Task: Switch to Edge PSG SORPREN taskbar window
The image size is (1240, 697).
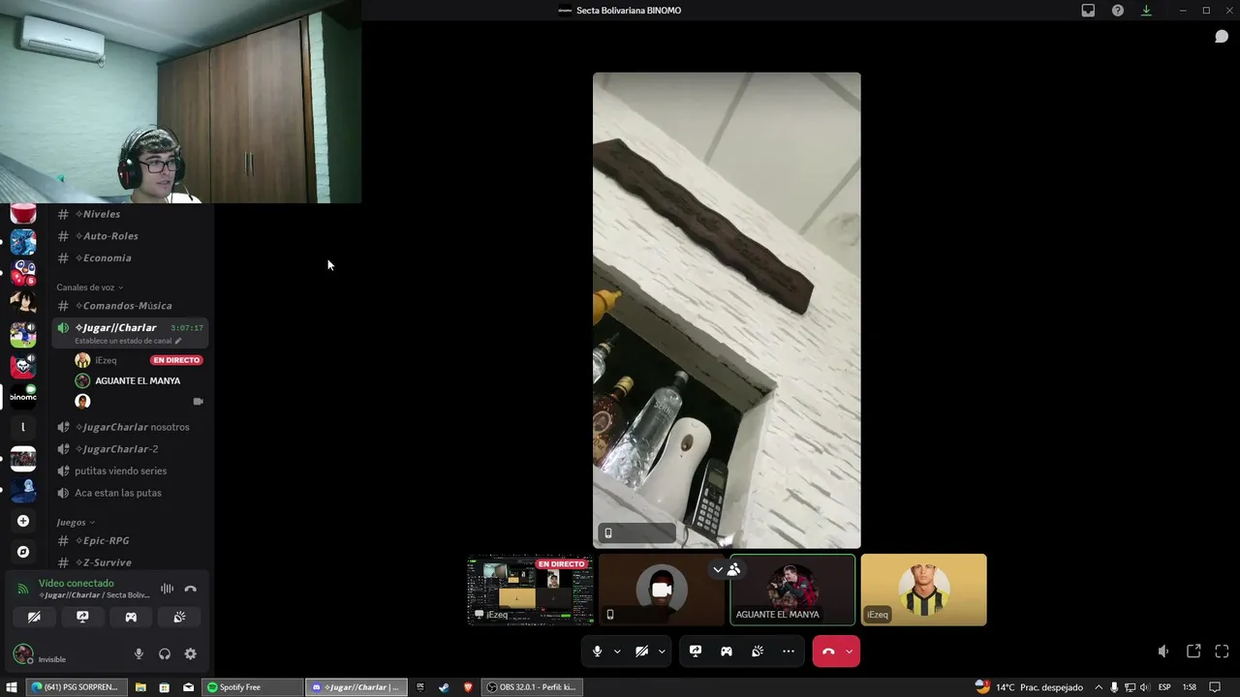Action: (76, 687)
